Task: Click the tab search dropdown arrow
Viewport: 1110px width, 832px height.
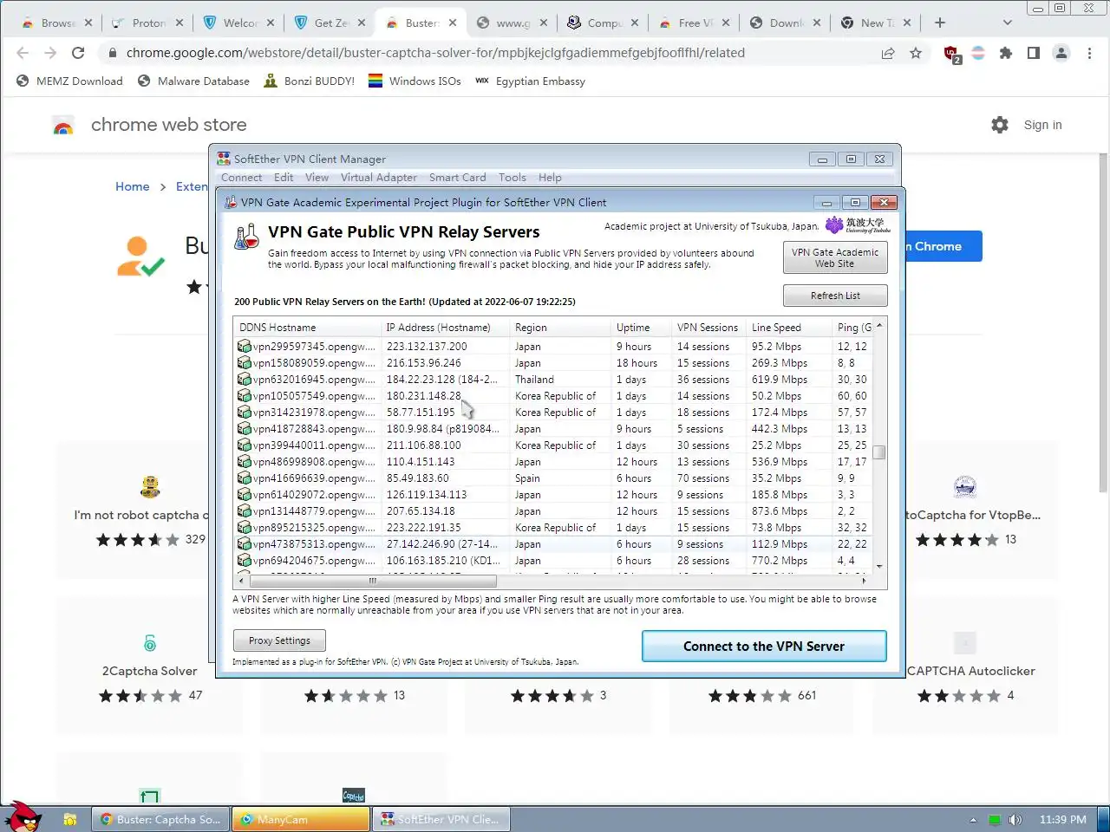Action: (x=1007, y=23)
